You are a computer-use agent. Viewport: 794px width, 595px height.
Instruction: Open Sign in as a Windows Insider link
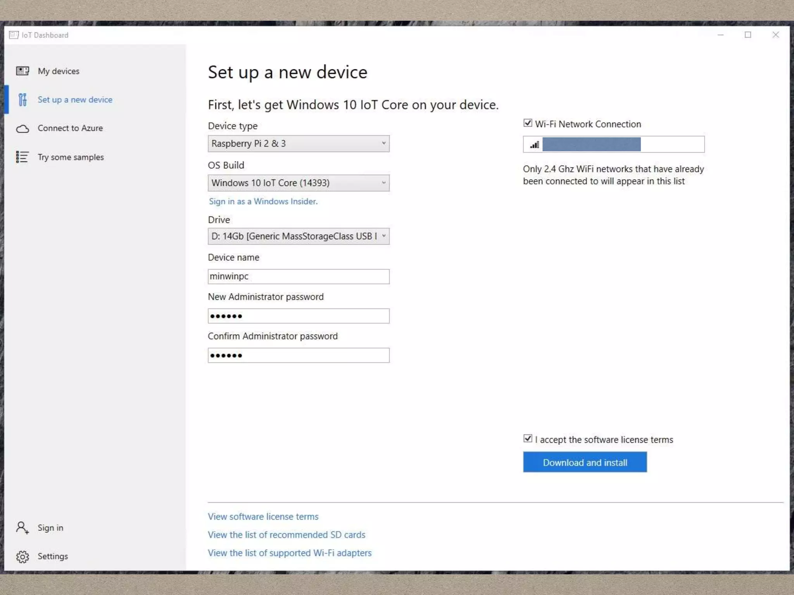pyautogui.click(x=263, y=201)
